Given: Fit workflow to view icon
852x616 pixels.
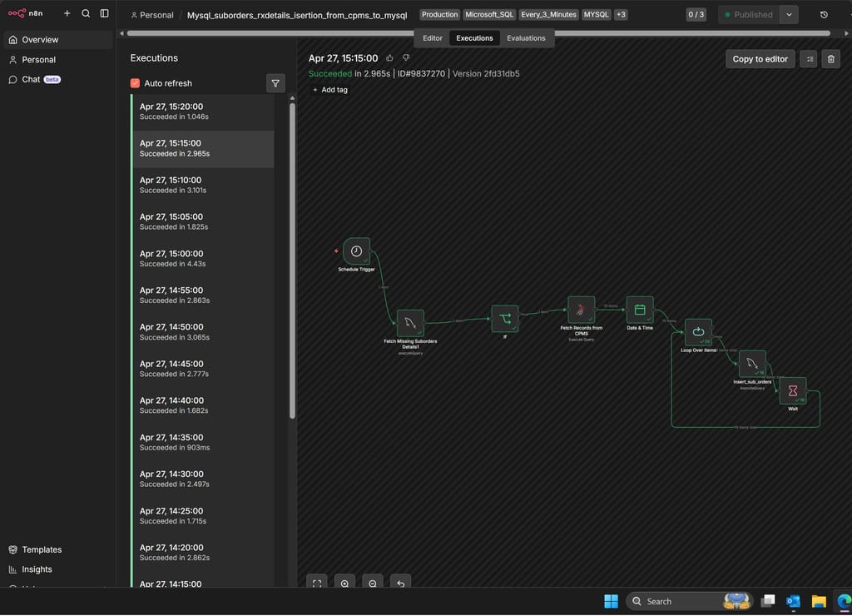Looking at the screenshot, I should coord(316,584).
